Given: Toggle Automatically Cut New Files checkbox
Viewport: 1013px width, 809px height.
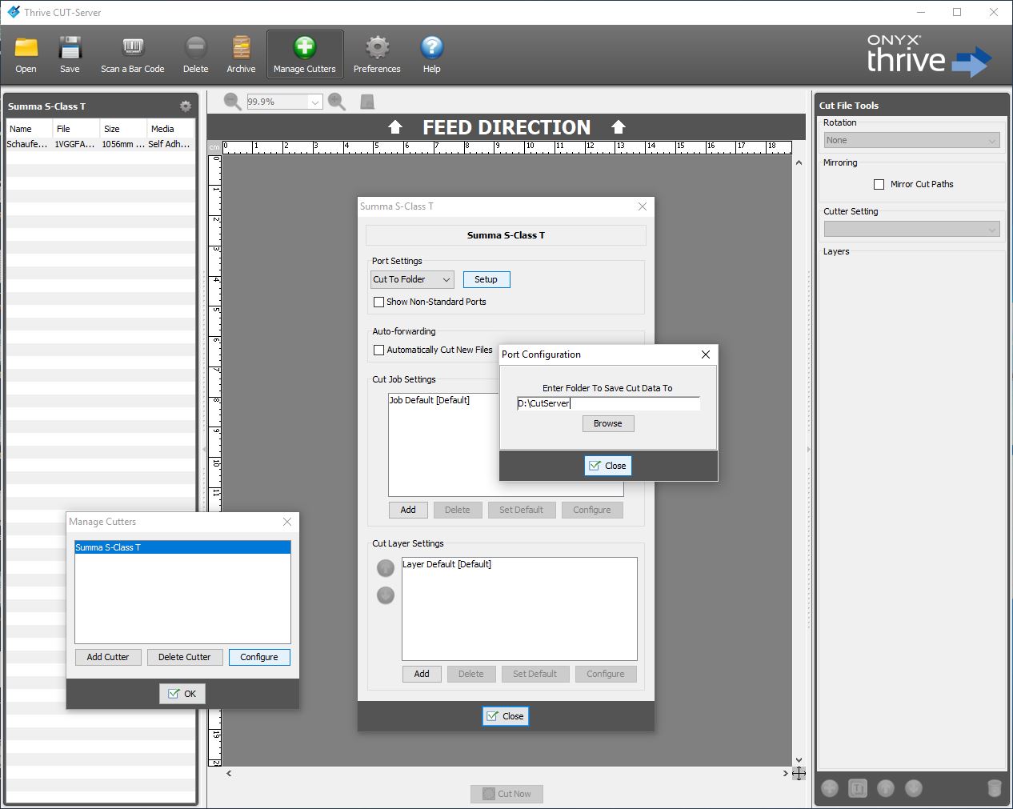Looking at the screenshot, I should 379,350.
